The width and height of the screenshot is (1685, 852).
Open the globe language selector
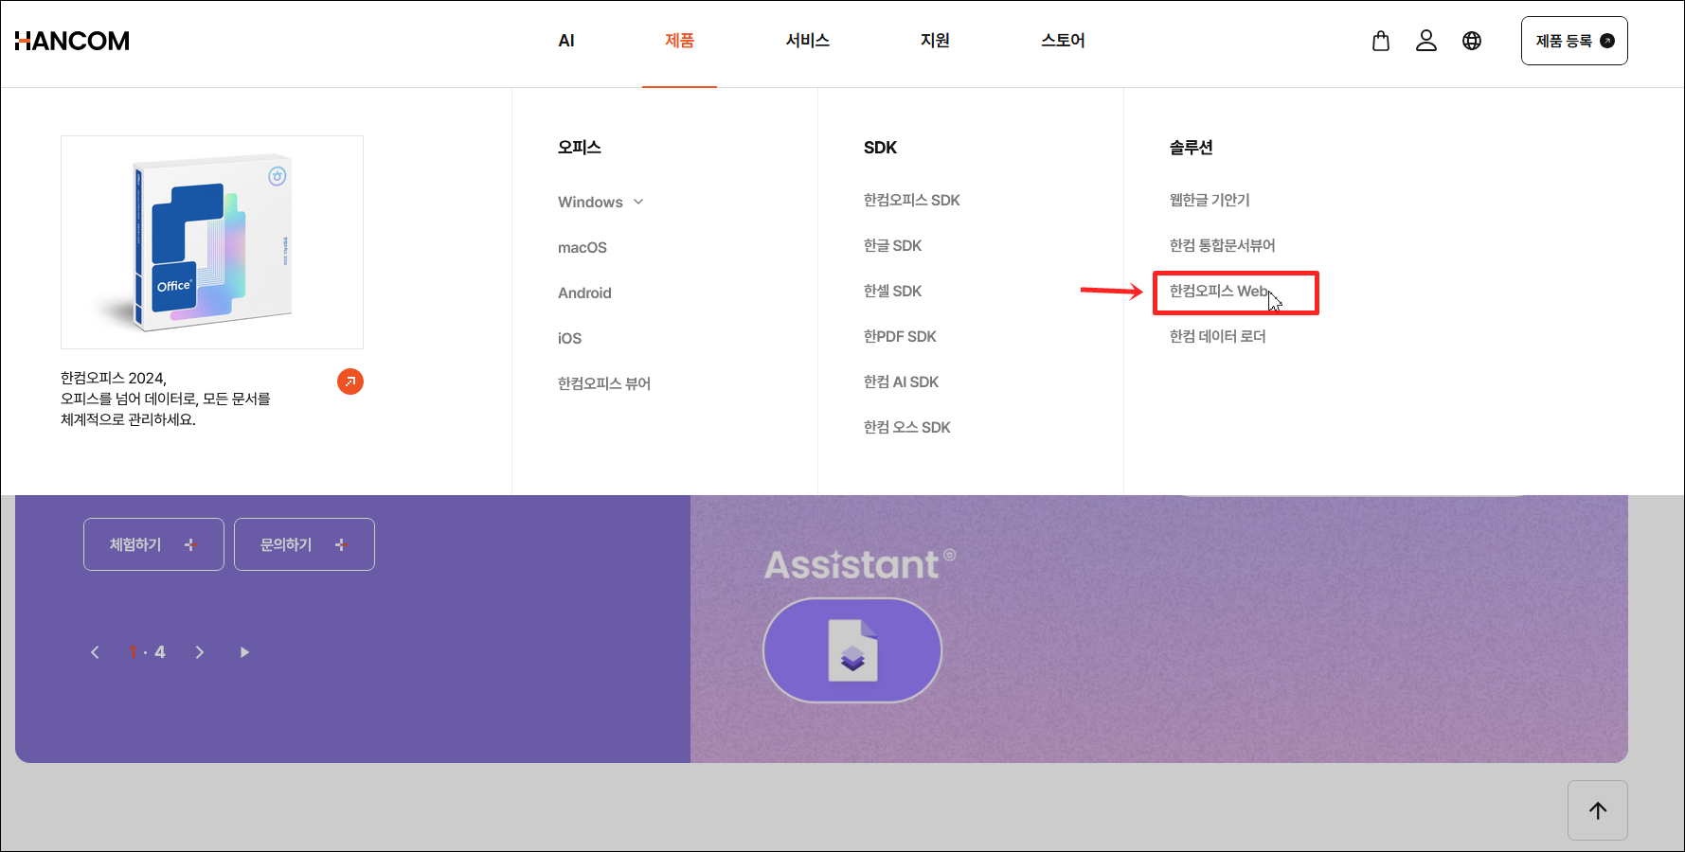1472,41
